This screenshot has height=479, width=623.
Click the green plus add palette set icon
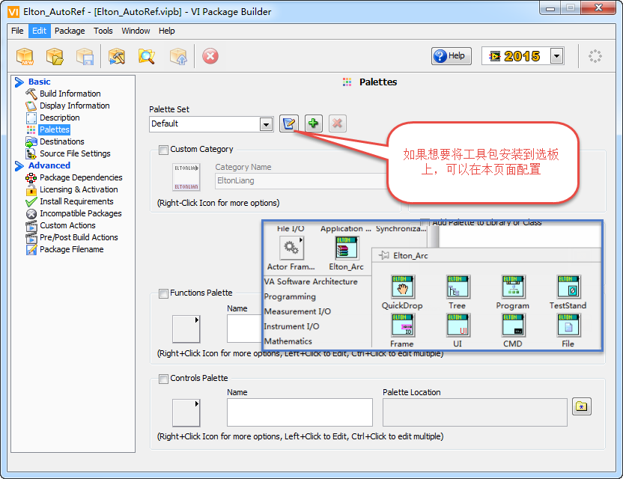point(314,123)
